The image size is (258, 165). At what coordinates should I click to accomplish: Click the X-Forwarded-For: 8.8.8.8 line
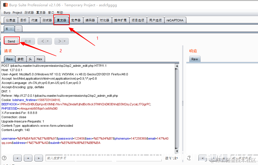click(19, 113)
